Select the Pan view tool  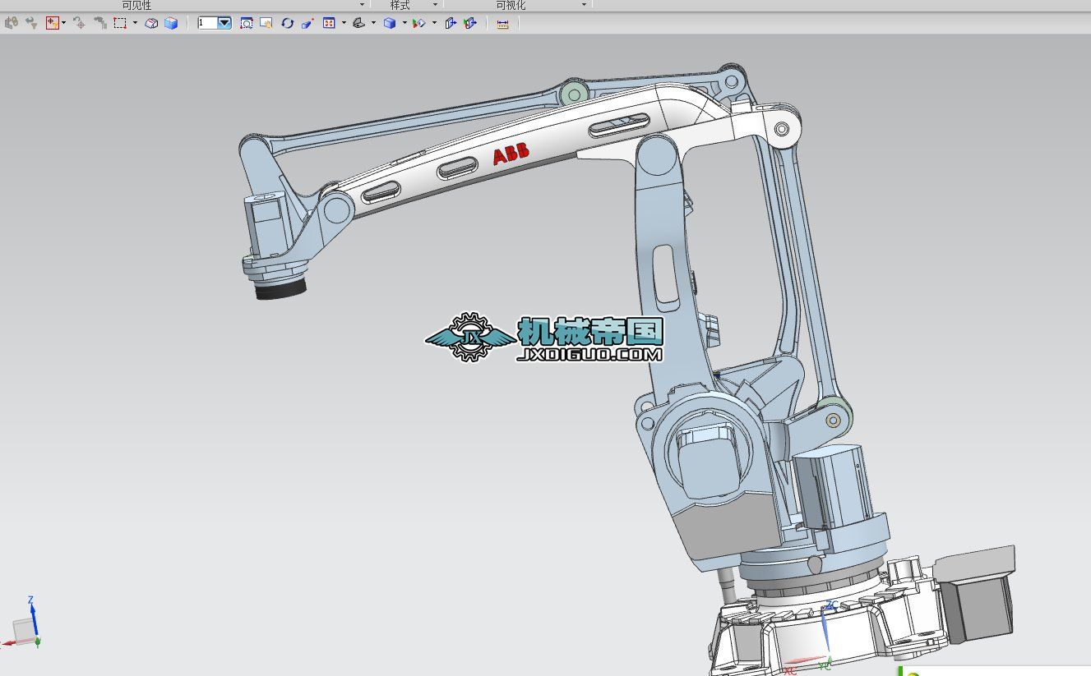(x=266, y=23)
